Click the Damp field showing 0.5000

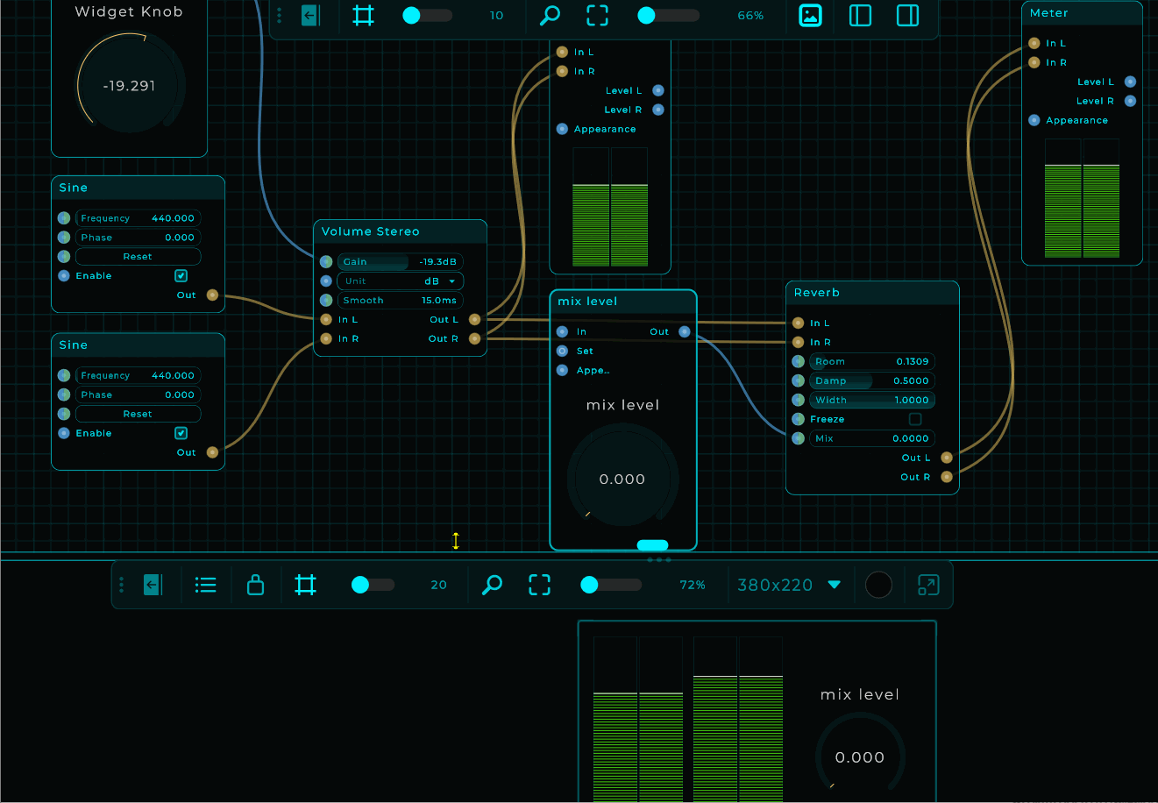[x=872, y=380]
